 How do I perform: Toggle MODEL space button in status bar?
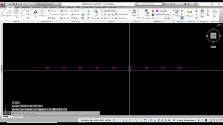pos(108,120)
